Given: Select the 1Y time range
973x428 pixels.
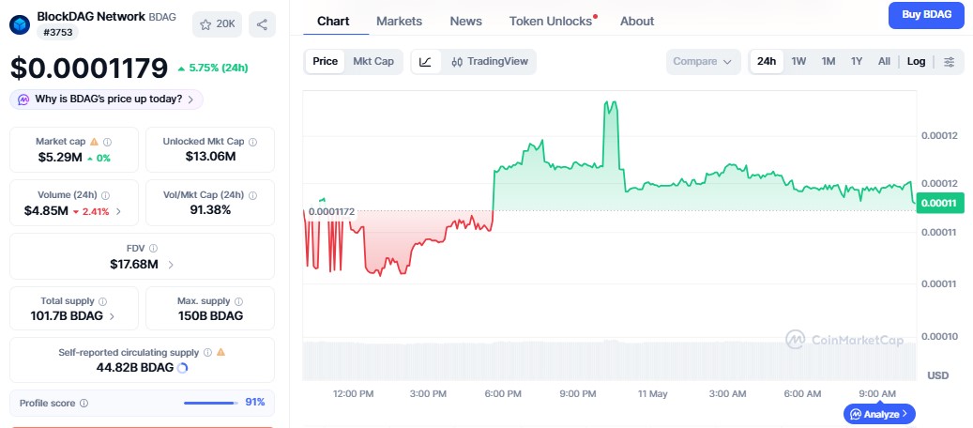Looking at the screenshot, I should [857, 62].
